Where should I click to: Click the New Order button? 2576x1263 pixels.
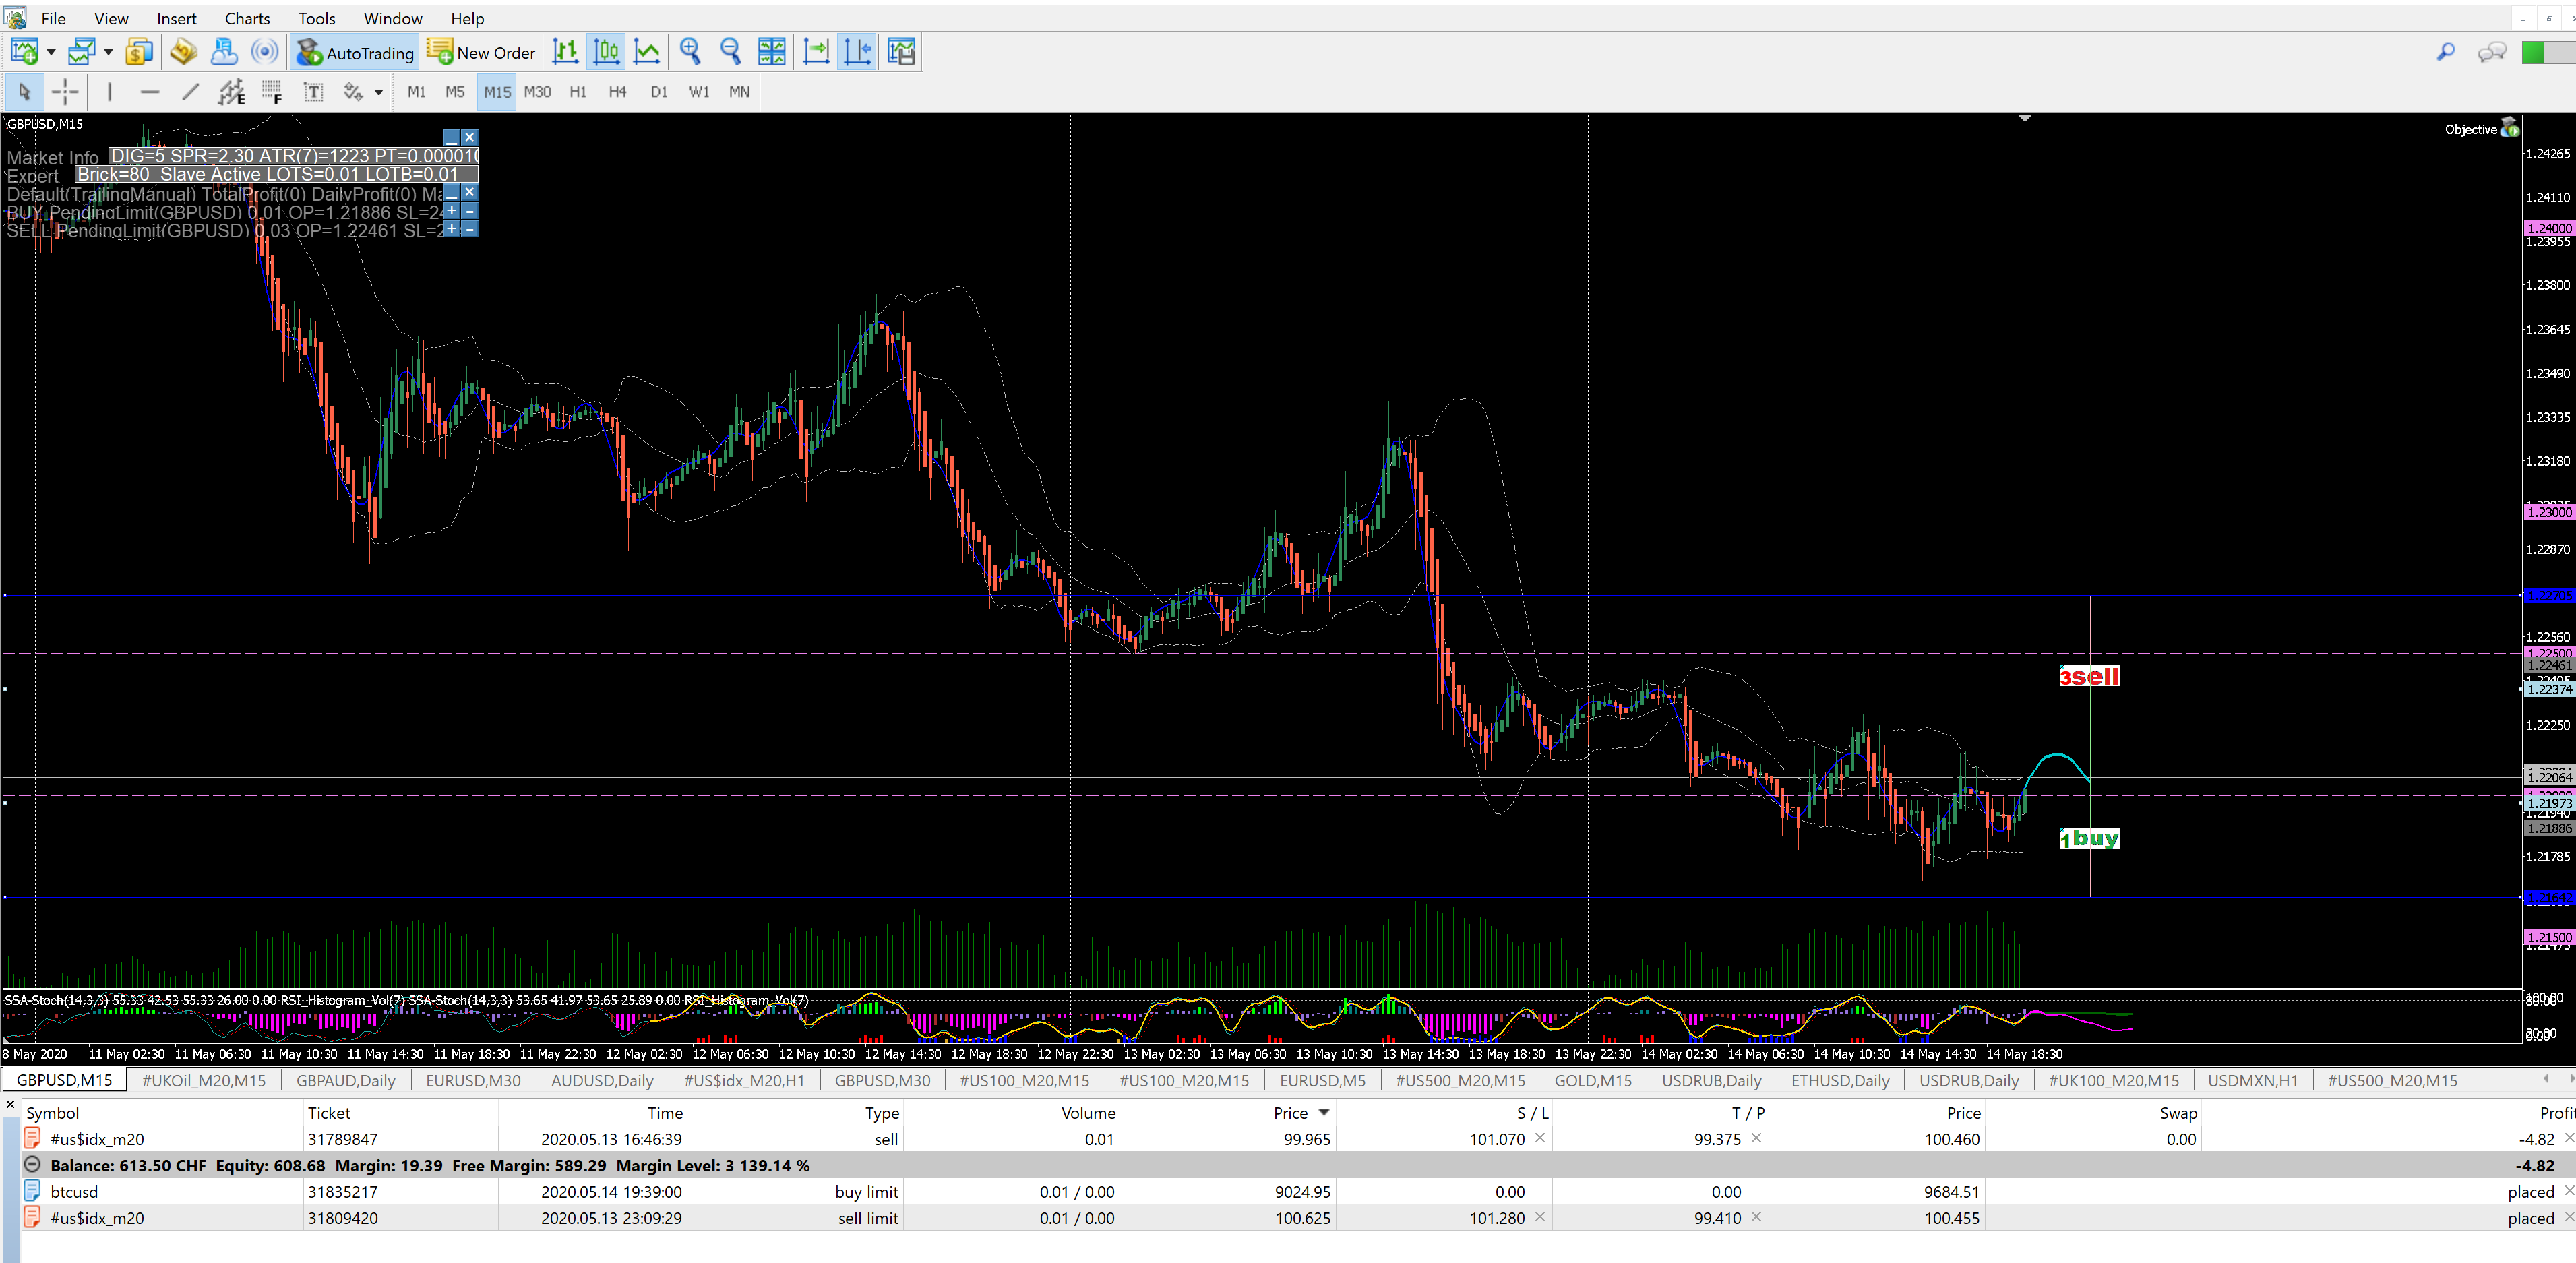tap(482, 52)
